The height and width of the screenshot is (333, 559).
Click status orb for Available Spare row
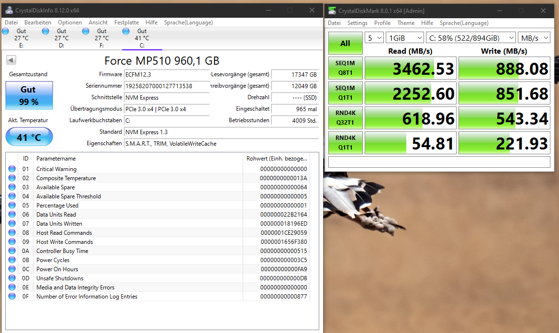pyautogui.click(x=12, y=187)
